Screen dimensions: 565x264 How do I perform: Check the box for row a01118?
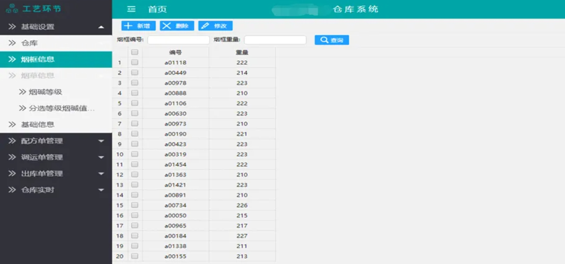click(135, 62)
